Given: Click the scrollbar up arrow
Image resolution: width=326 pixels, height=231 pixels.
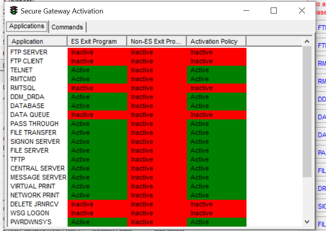Looking at the screenshot, I should click(x=307, y=42).
